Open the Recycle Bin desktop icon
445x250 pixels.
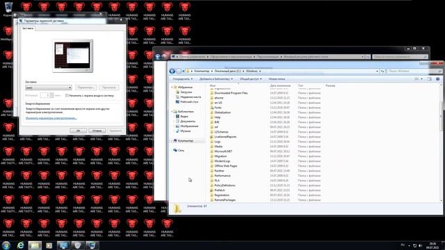[8, 8]
